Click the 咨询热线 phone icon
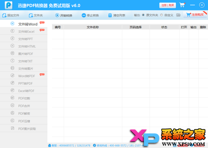This screenshot has height=148, width=208. [94, 145]
